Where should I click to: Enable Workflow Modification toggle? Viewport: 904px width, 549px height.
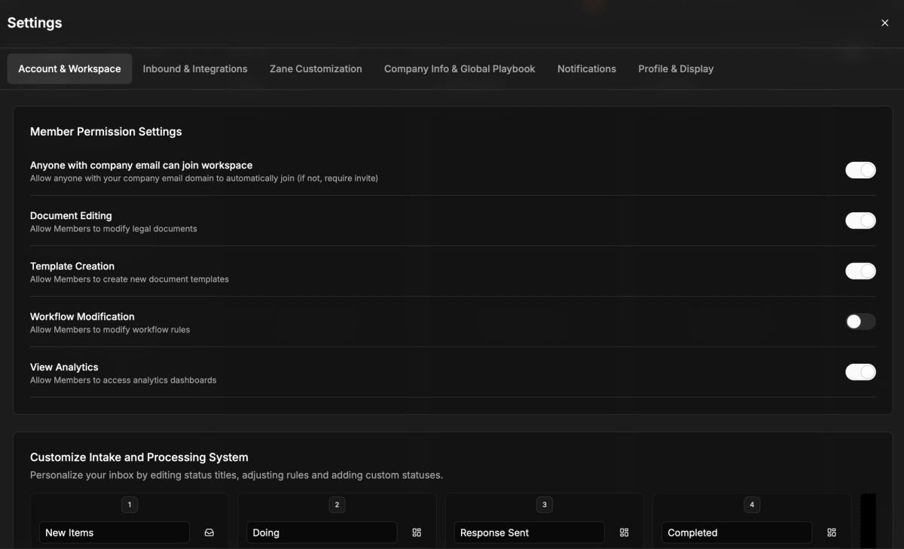tap(860, 322)
